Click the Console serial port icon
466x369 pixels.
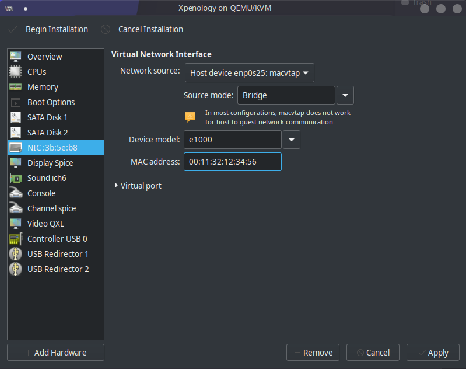pyautogui.click(x=15, y=193)
